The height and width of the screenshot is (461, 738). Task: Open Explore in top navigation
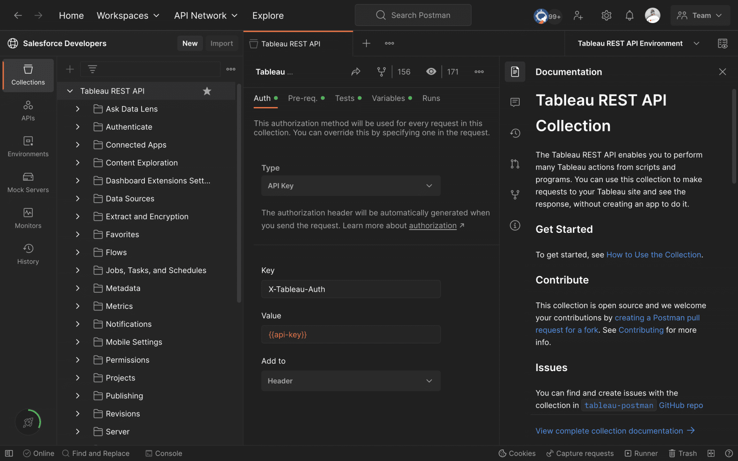coord(268,16)
